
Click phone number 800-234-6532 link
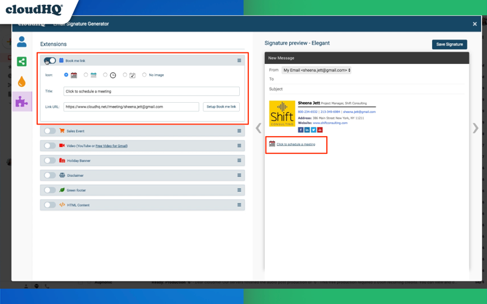pos(307,112)
